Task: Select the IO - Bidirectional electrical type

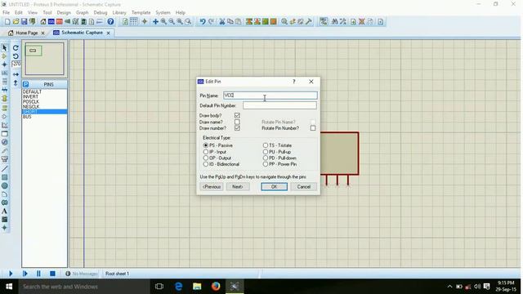Action: click(x=206, y=164)
